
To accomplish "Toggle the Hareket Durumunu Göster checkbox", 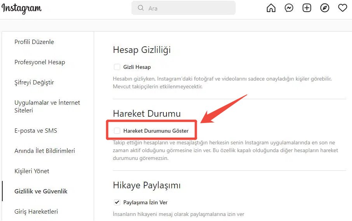I will [x=117, y=131].
